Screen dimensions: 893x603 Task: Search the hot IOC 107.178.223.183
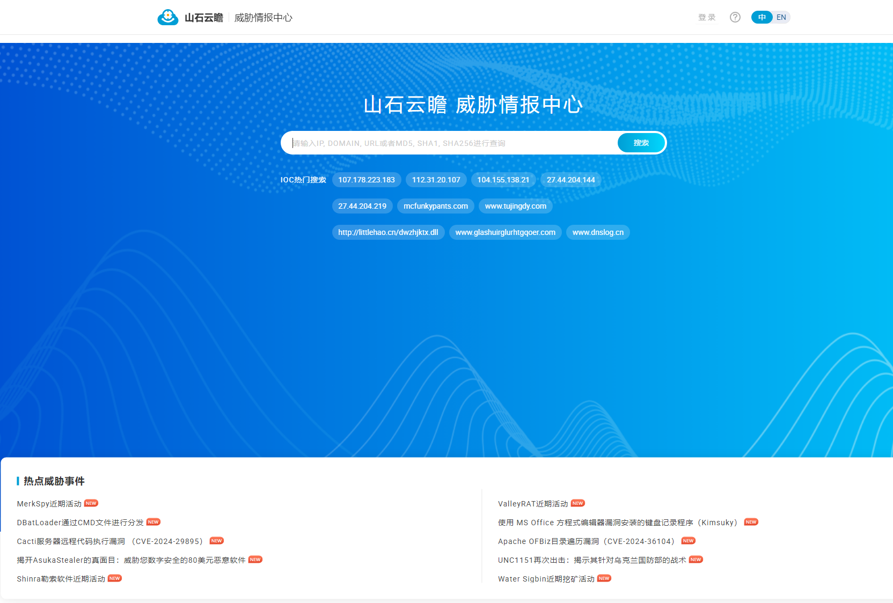click(x=367, y=180)
